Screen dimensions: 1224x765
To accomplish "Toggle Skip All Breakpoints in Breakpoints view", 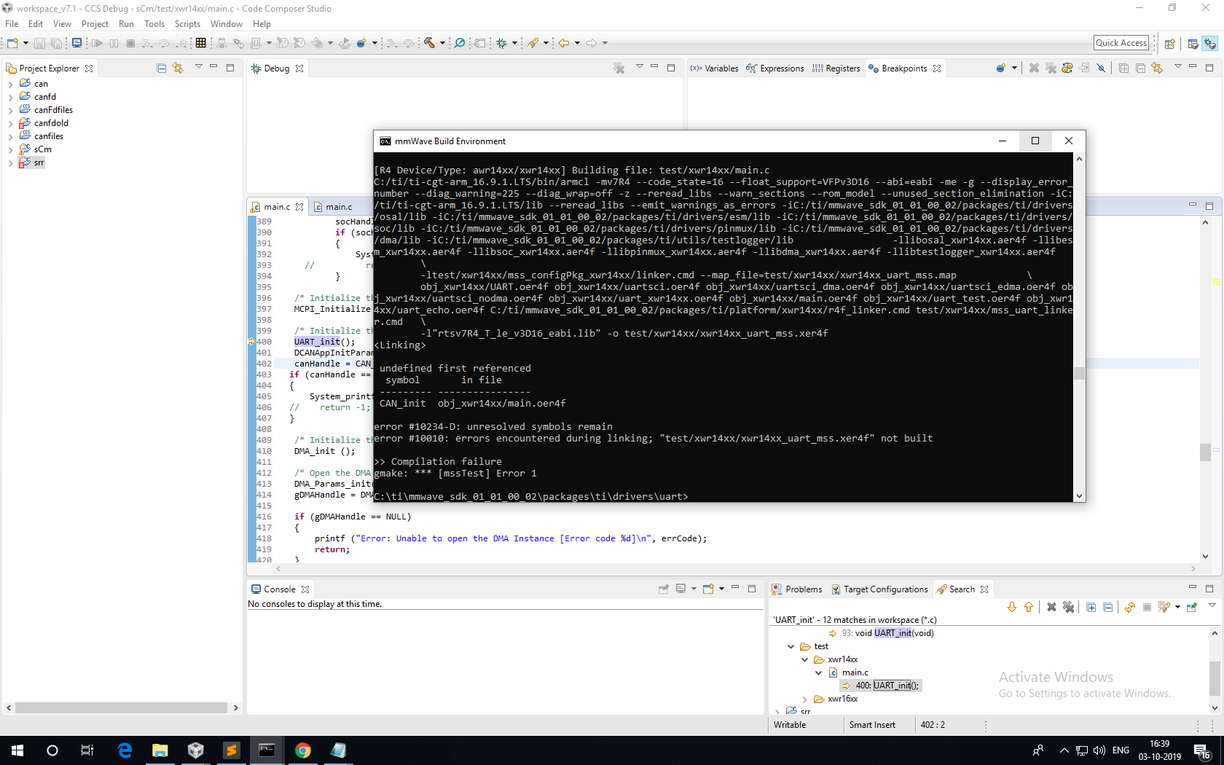I will click(x=1101, y=68).
